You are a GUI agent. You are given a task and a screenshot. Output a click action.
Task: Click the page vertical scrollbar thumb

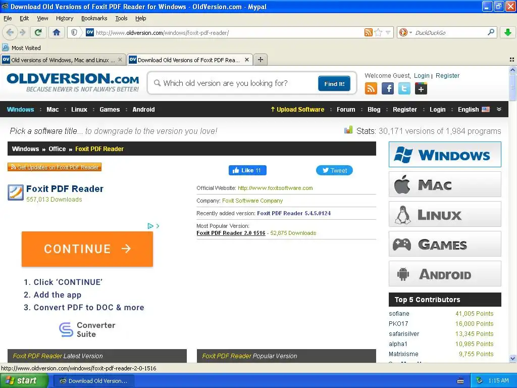pos(512,87)
